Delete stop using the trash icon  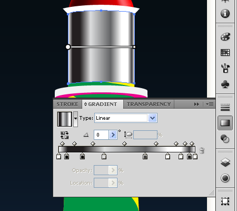pos(202,150)
